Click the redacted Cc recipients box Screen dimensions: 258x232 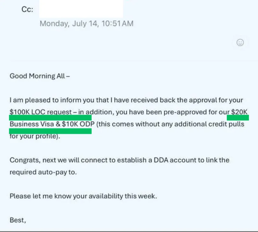point(81,9)
